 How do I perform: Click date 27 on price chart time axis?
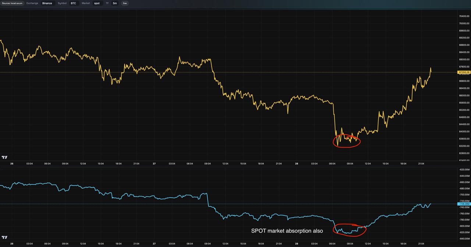[154, 163]
